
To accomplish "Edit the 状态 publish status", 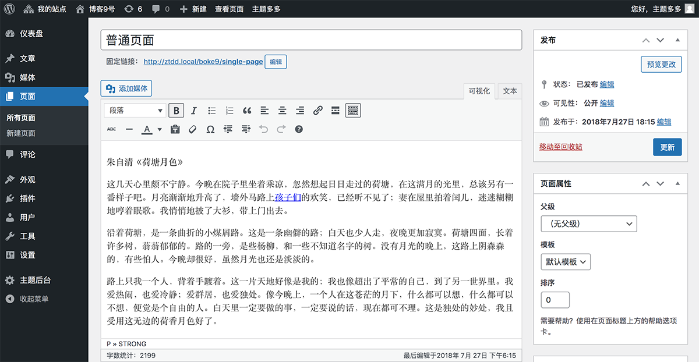I will click(607, 84).
